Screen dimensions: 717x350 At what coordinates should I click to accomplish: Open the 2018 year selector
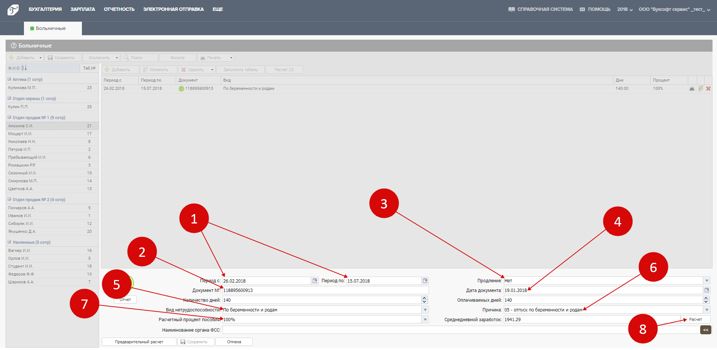pyautogui.click(x=625, y=9)
